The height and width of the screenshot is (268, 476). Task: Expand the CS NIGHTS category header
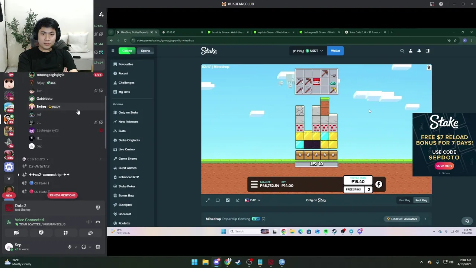click(x=35, y=159)
